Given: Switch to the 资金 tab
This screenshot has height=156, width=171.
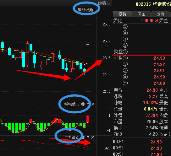Looking at the screenshot, I should 141,14.
